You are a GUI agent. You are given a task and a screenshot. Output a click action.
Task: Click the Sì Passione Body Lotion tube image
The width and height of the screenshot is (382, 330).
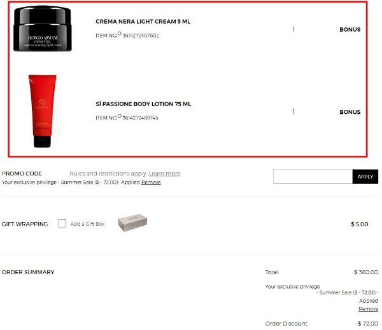point(43,111)
